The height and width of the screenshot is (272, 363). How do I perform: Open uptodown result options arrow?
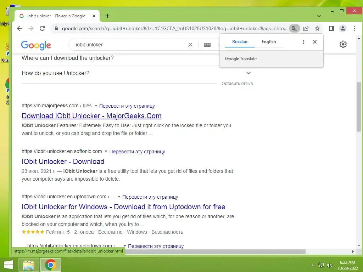click(x=119, y=197)
